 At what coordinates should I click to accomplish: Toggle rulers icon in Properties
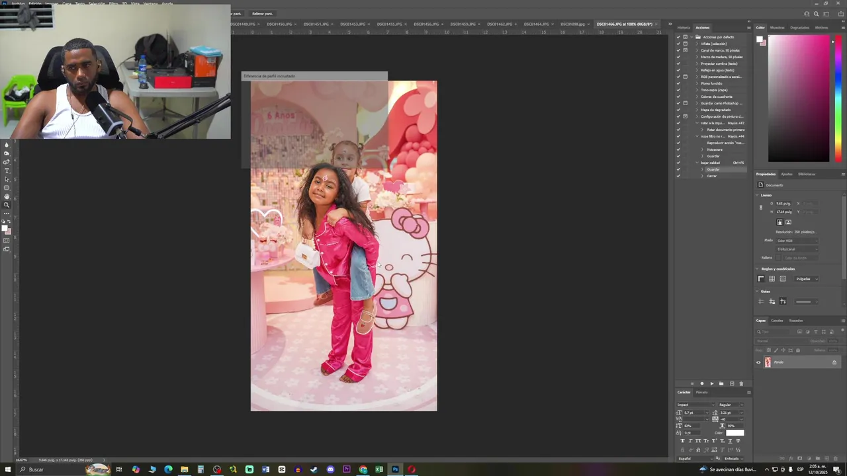761,279
